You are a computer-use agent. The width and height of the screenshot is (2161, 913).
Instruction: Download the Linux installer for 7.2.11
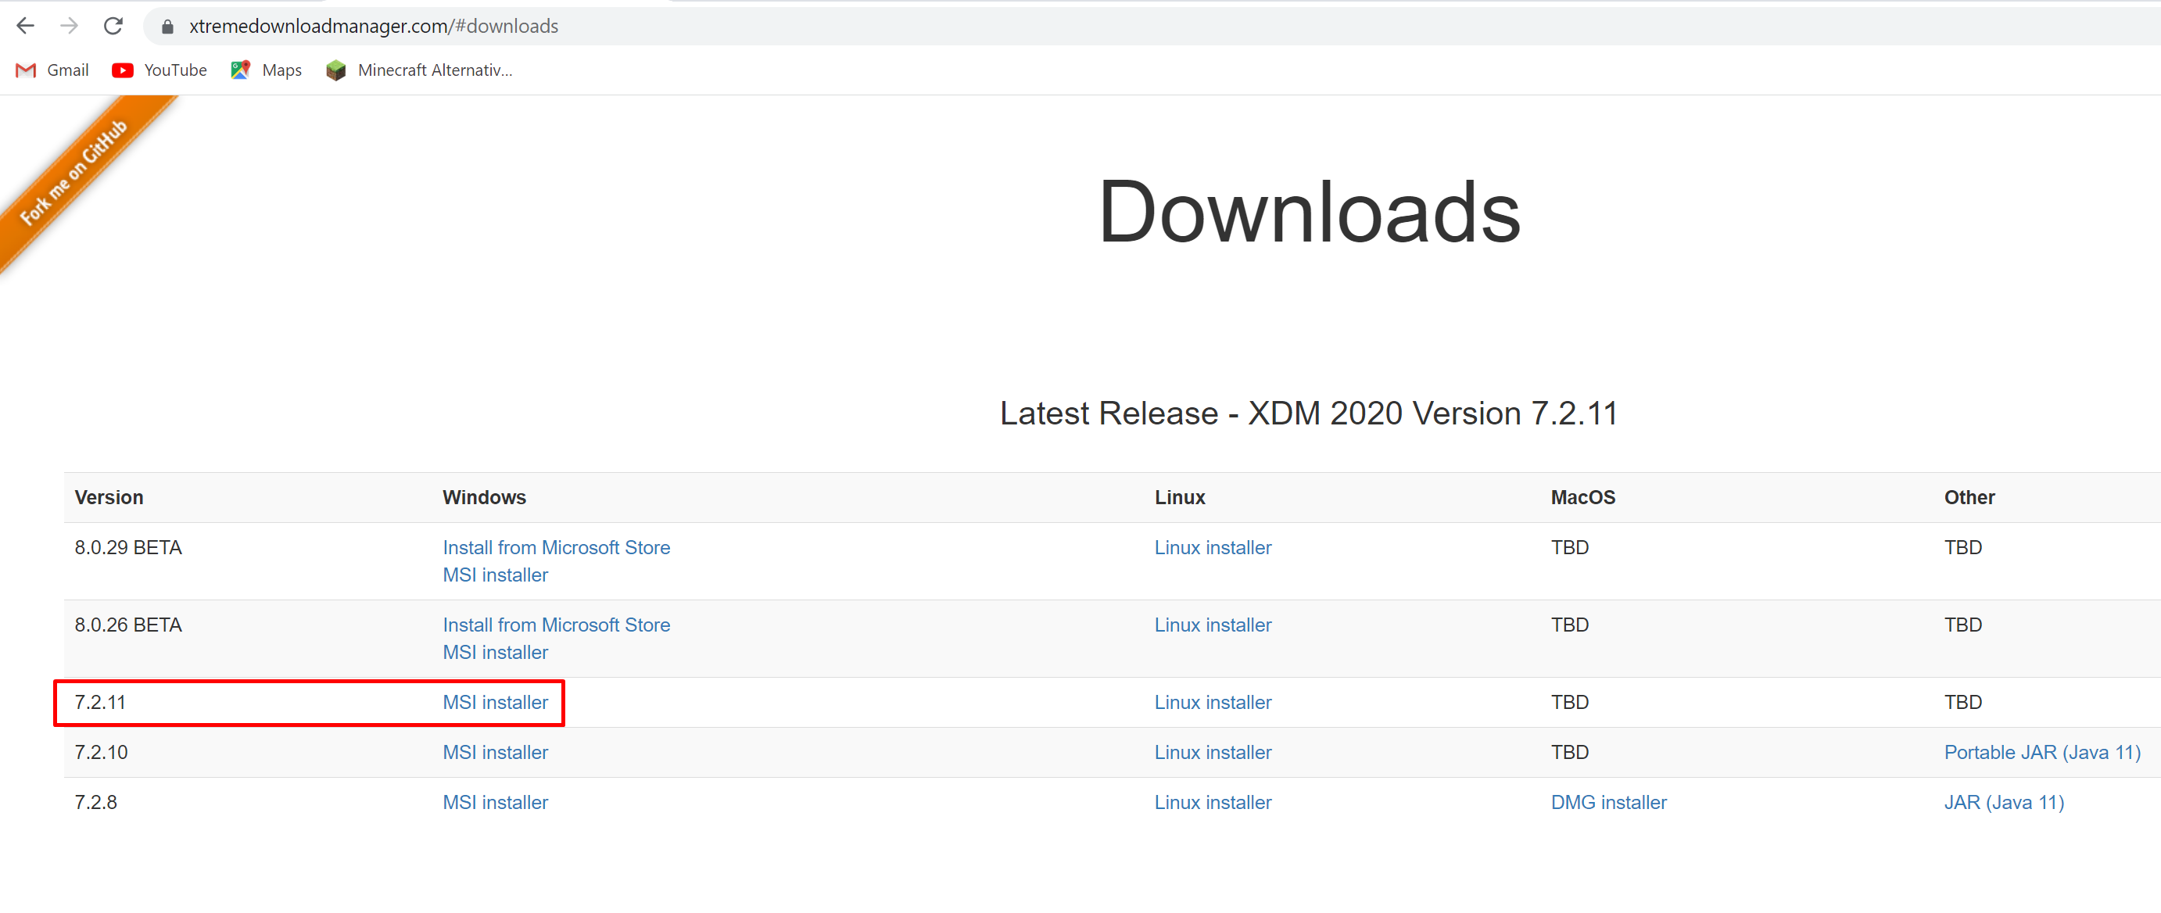tap(1212, 703)
